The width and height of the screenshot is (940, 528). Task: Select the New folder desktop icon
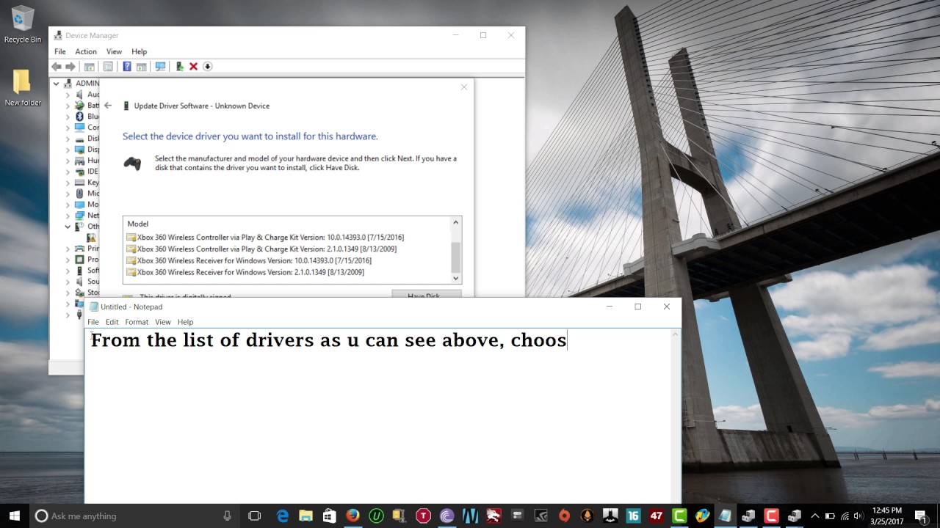23,88
